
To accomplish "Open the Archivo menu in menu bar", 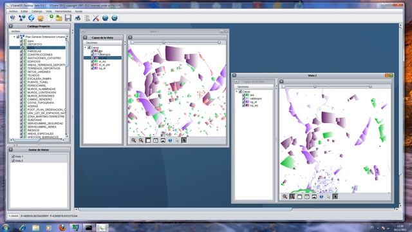I will click(13, 12).
